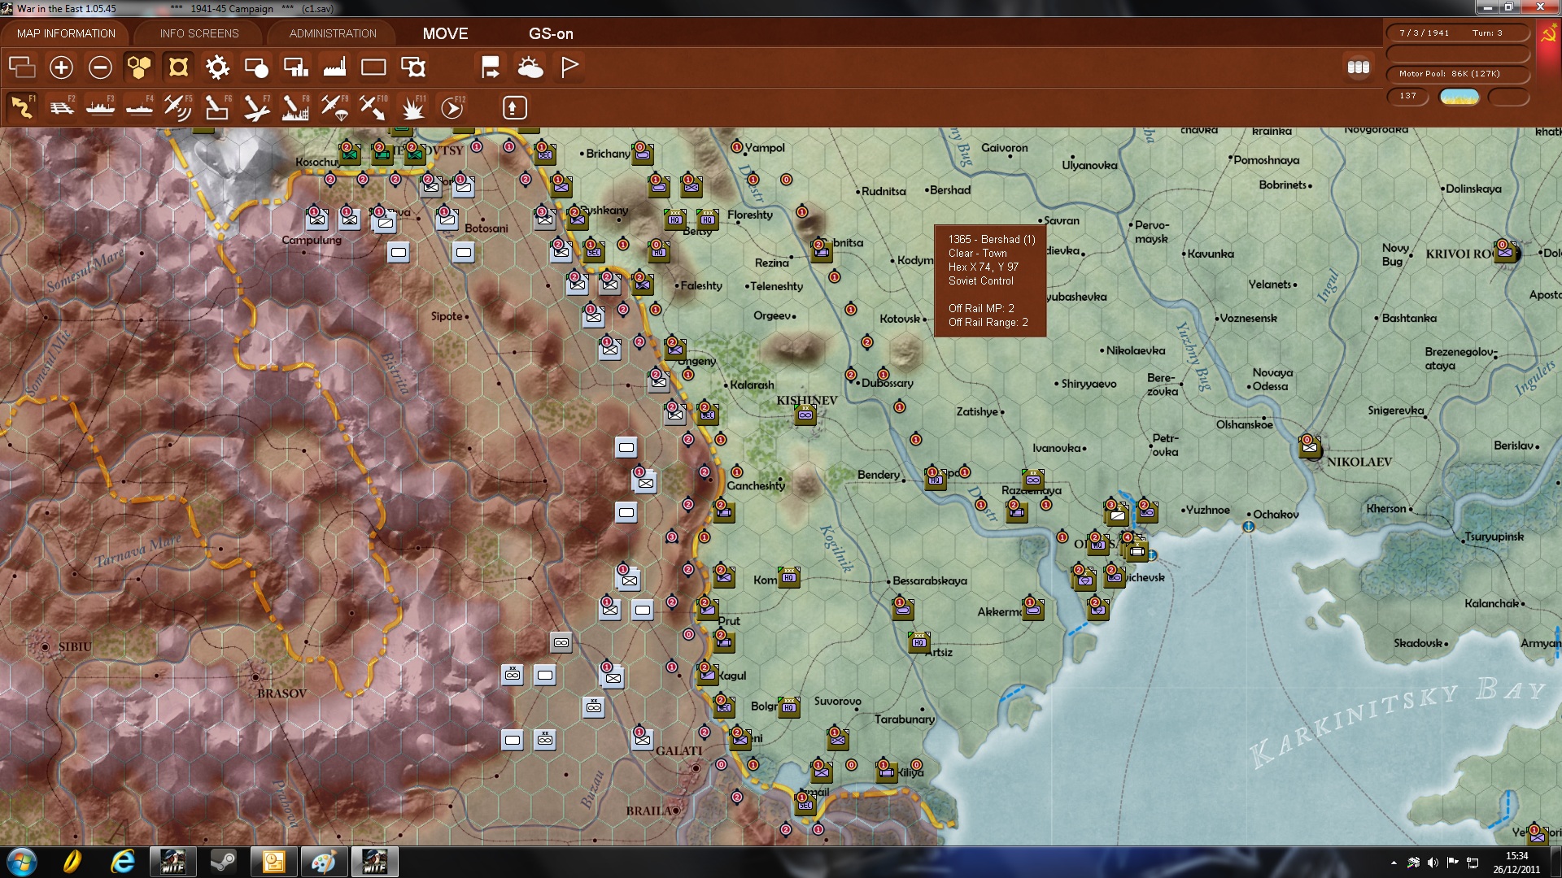
Task: Open Internet Explorer from the taskbar
Action: [x=123, y=862]
